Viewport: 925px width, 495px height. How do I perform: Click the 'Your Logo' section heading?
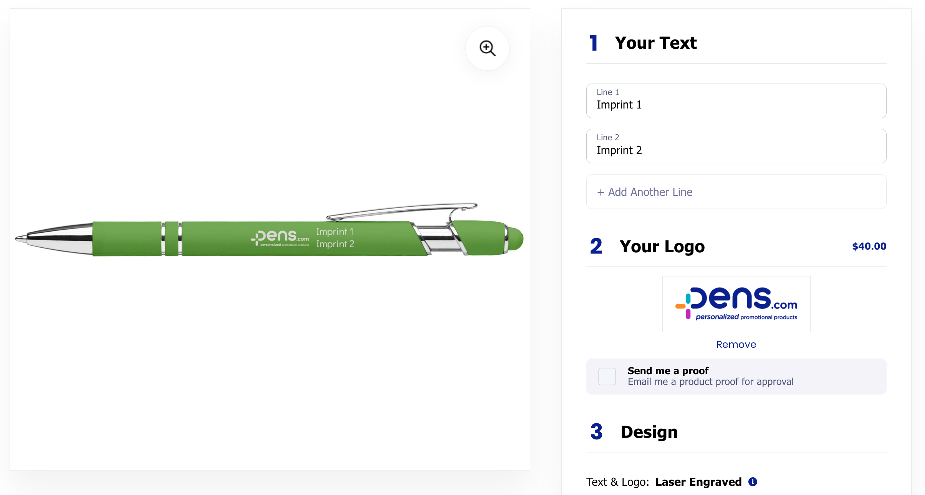coord(662,246)
